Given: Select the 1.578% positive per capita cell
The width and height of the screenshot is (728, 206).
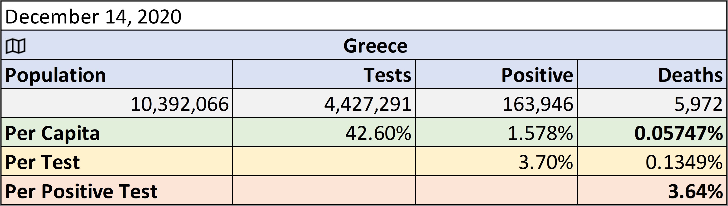Looking at the screenshot, I should pos(496,132).
